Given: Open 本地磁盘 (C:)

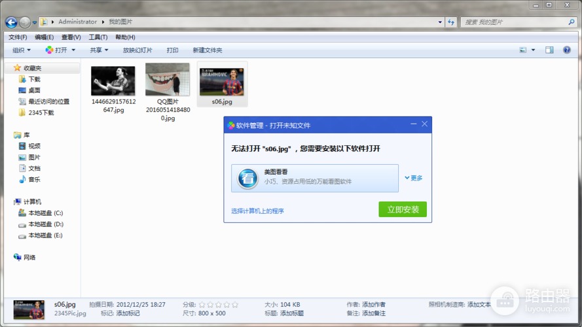Looking at the screenshot, I should 45,213.
